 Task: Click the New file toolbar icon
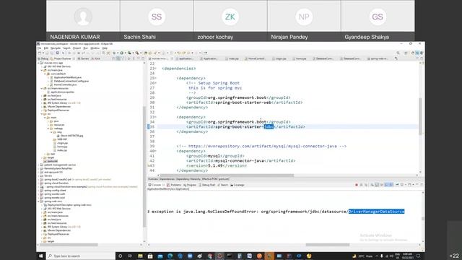coord(39,53)
